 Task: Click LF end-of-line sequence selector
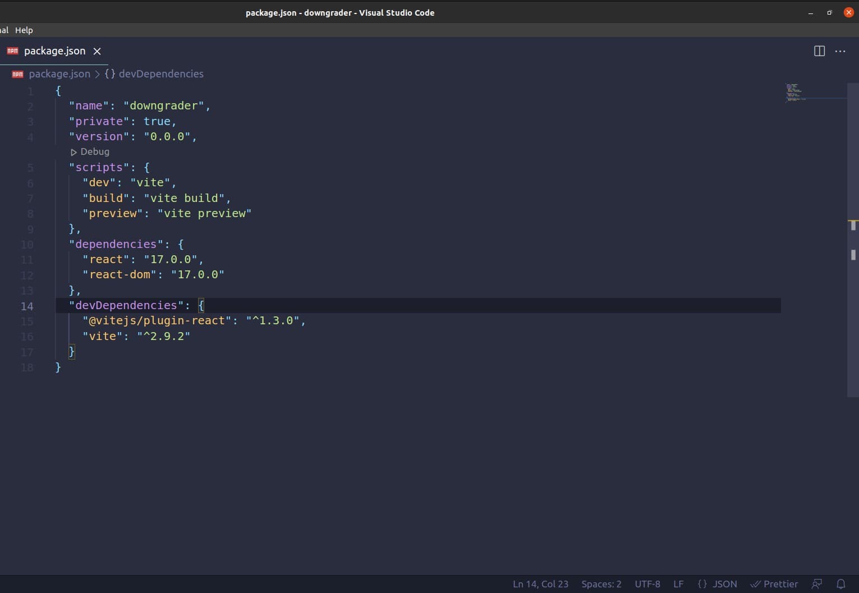pyautogui.click(x=678, y=584)
